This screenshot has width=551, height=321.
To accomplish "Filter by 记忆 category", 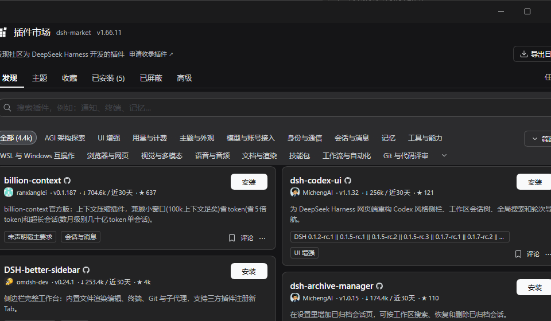I will click(389, 138).
